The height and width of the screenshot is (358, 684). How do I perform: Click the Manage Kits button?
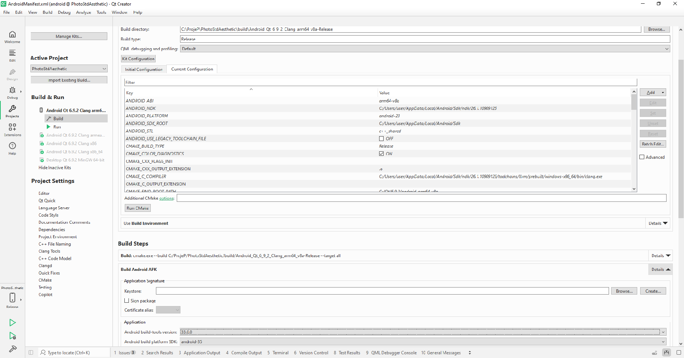click(69, 36)
